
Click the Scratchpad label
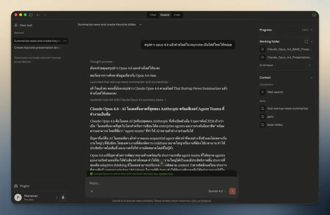[x=266, y=65]
